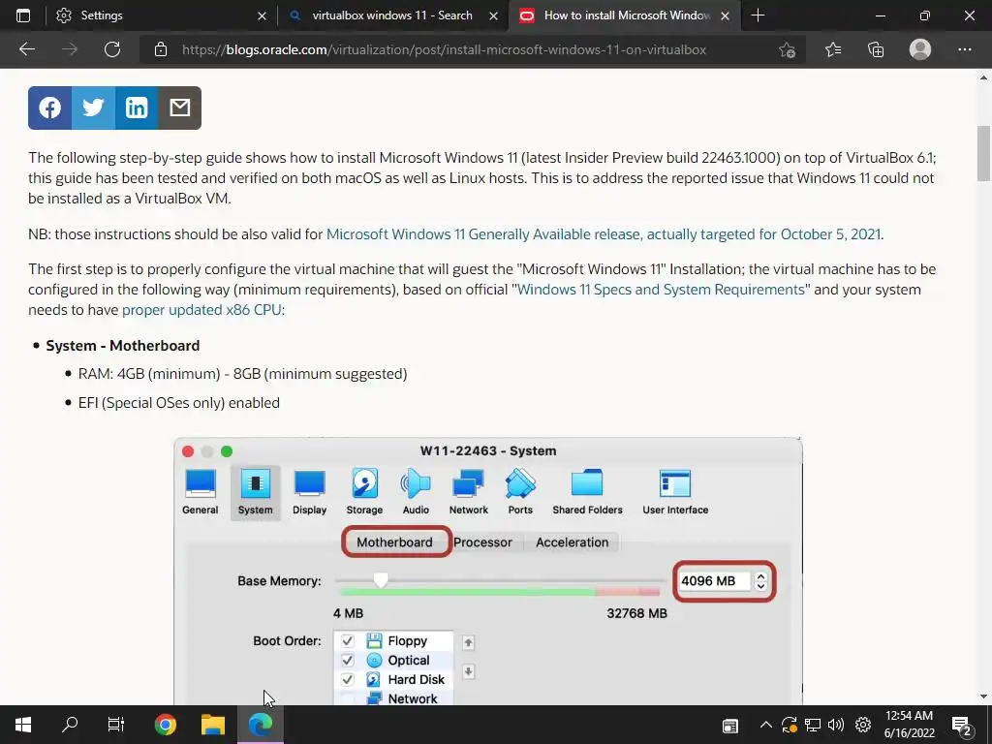The height and width of the screenshot is (744, 992).
Task: Click Display icon in VirtualBox screenshot
Action: [x=309, y=491]
